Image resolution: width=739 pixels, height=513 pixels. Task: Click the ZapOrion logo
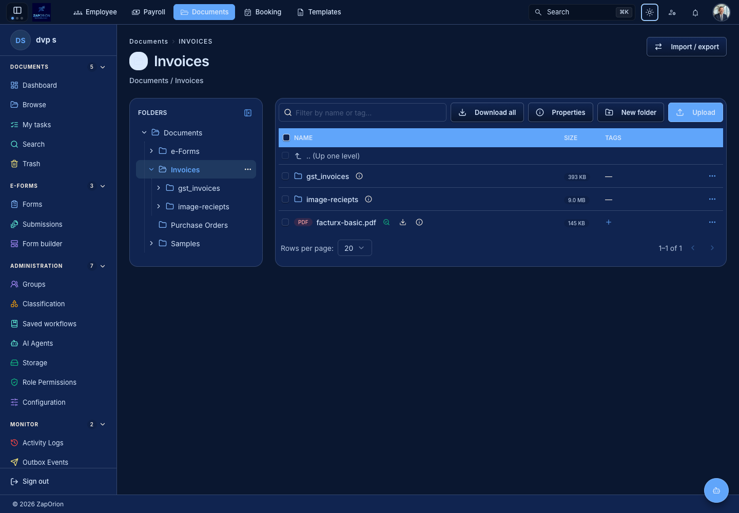(42, 12)
